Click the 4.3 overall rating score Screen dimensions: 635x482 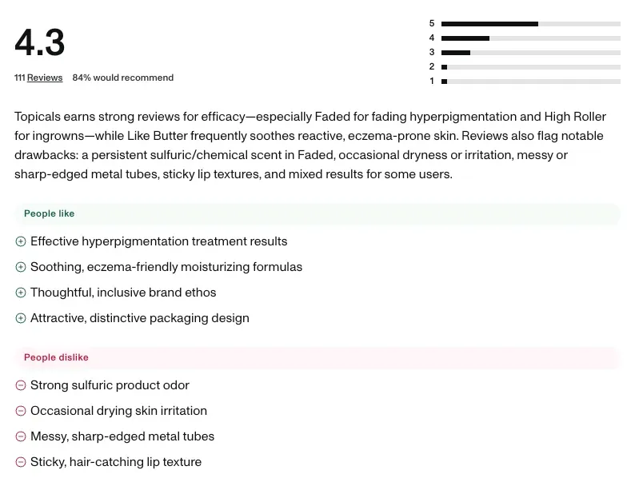tap(40, 42)
